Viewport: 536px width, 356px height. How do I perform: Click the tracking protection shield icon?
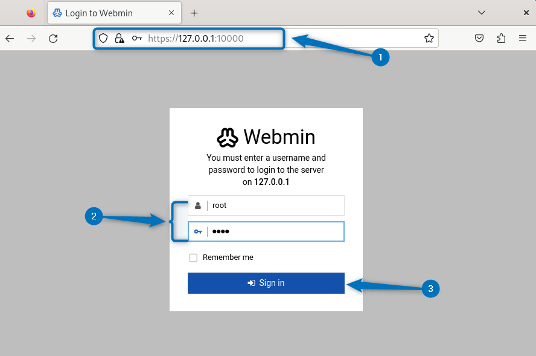[103, 38]
